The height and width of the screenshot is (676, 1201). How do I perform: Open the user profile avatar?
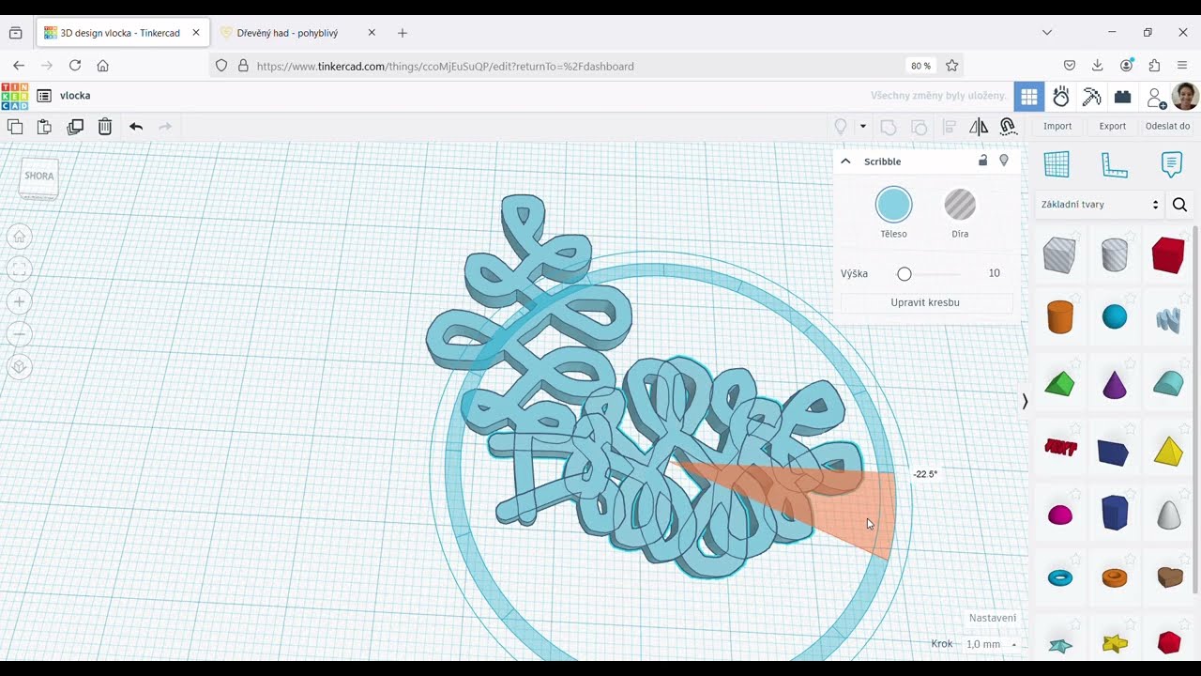point(1185,96)
